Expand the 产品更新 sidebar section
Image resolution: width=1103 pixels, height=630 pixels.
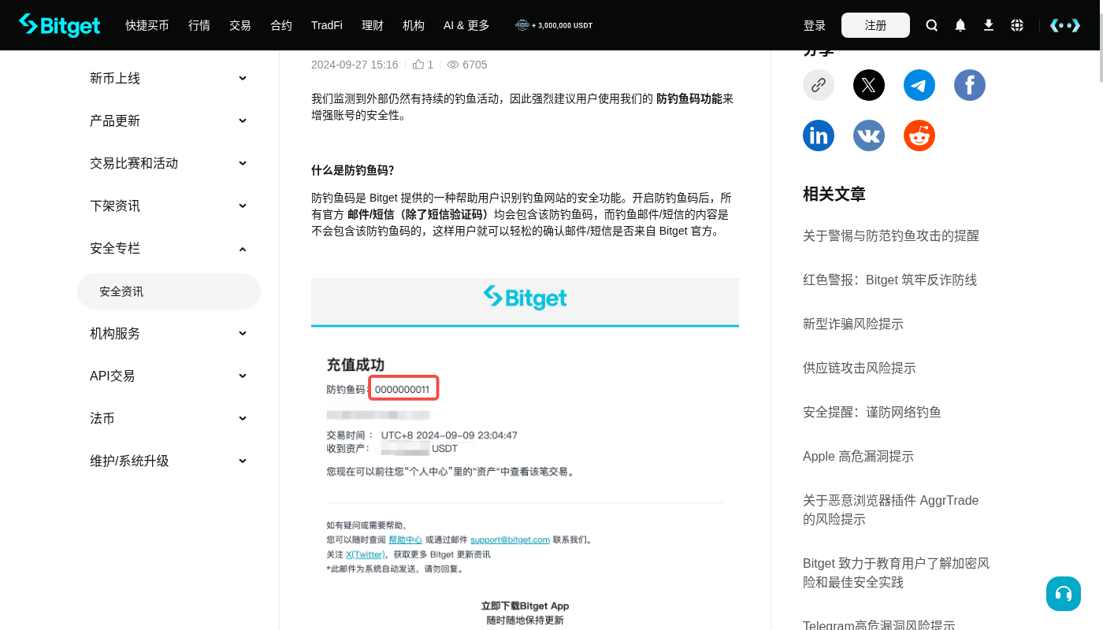tap(169, 120)
